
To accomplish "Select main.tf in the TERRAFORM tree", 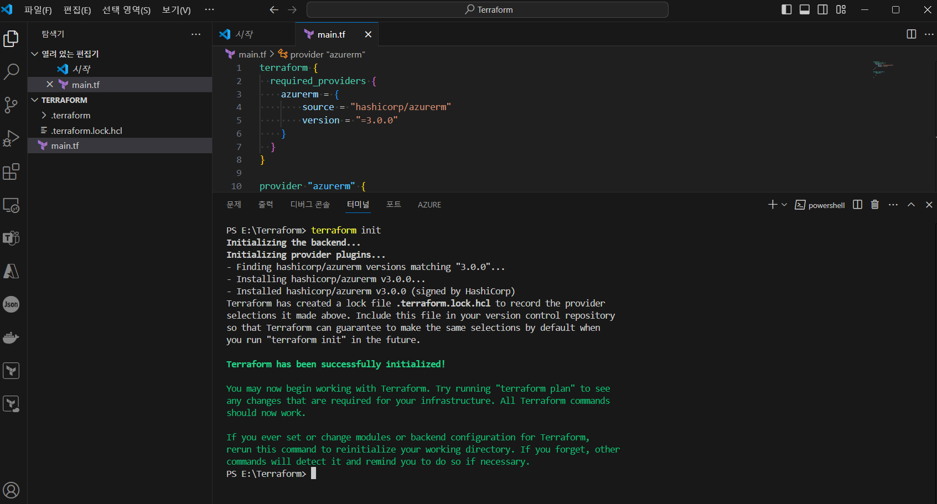I will click(120, 146).
